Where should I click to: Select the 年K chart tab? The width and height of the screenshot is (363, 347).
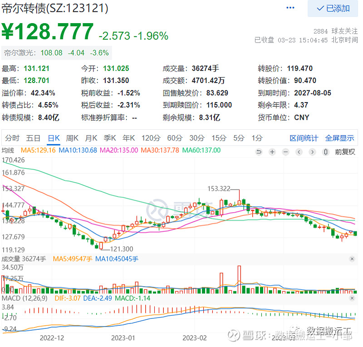pos(128,138)
